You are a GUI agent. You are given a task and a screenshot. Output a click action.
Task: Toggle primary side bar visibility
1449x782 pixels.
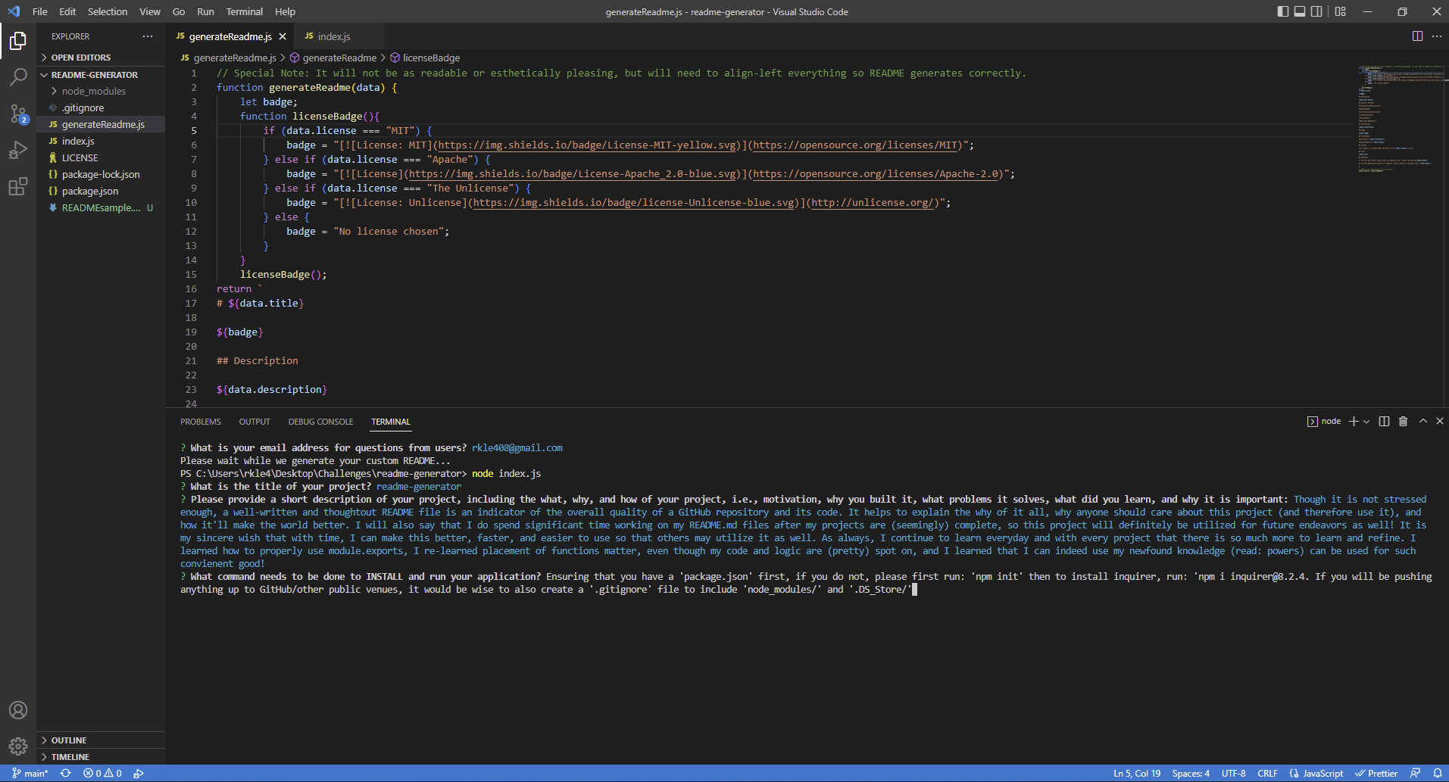[x=1282, y=11]
